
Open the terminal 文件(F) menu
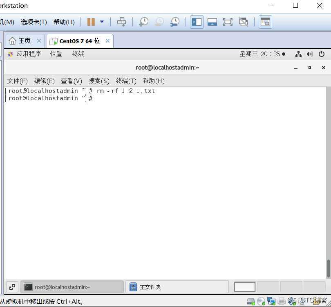[x=17, y=81]
